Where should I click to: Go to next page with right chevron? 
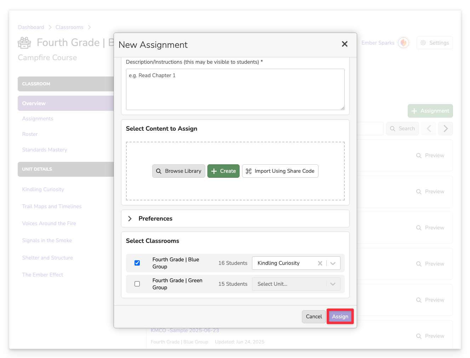click(445, 129)
